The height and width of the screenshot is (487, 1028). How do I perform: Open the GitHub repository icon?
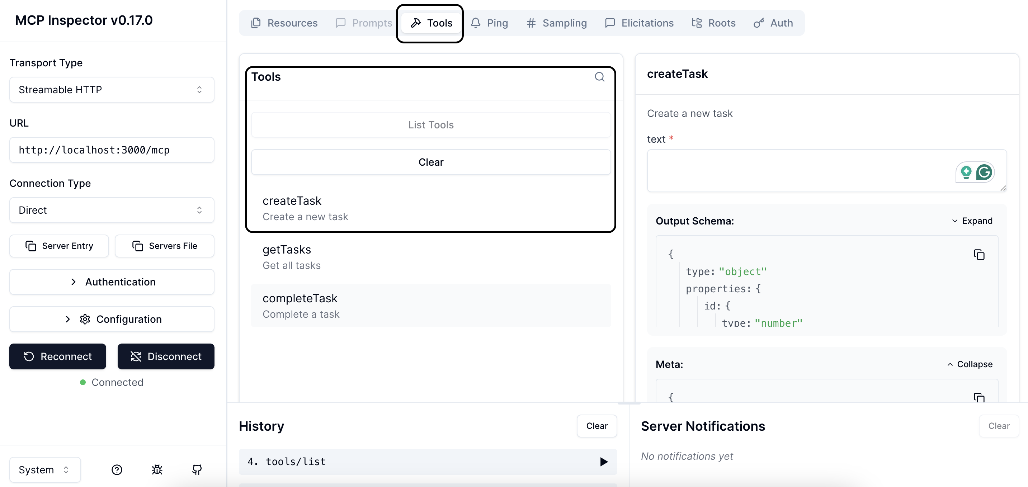(197, 470)
